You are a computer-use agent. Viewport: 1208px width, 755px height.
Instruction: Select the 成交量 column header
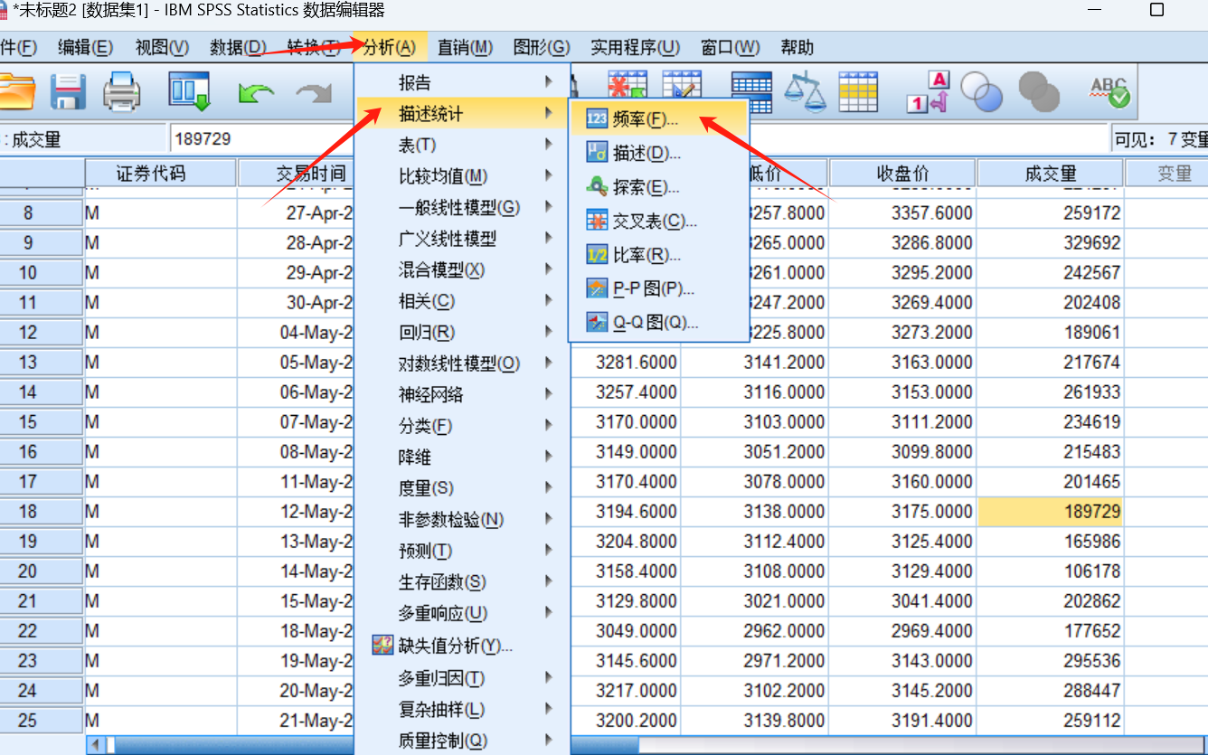(1051, 173)
